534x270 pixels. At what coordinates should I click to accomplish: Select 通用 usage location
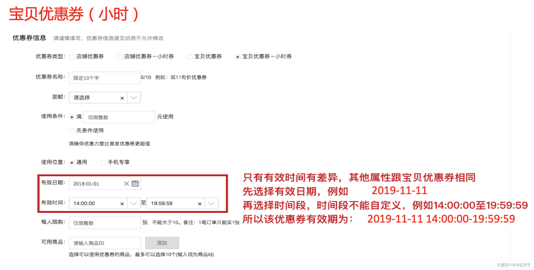tap(72, 162)
